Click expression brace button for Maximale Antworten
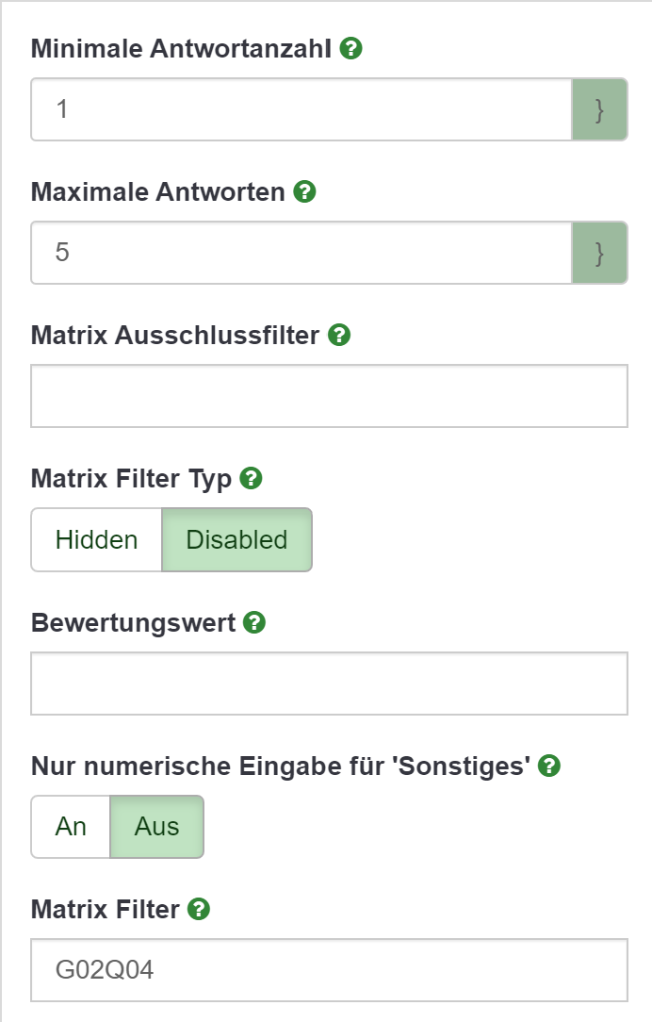Image resolution: width=652 pixels, height=1022 pixels. tap(599, 253)
